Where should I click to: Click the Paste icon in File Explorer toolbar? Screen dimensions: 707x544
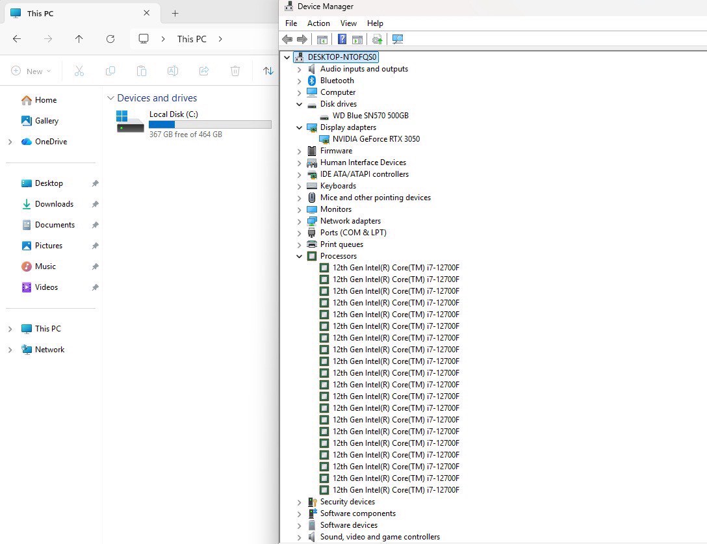click(x=142, y=71)
